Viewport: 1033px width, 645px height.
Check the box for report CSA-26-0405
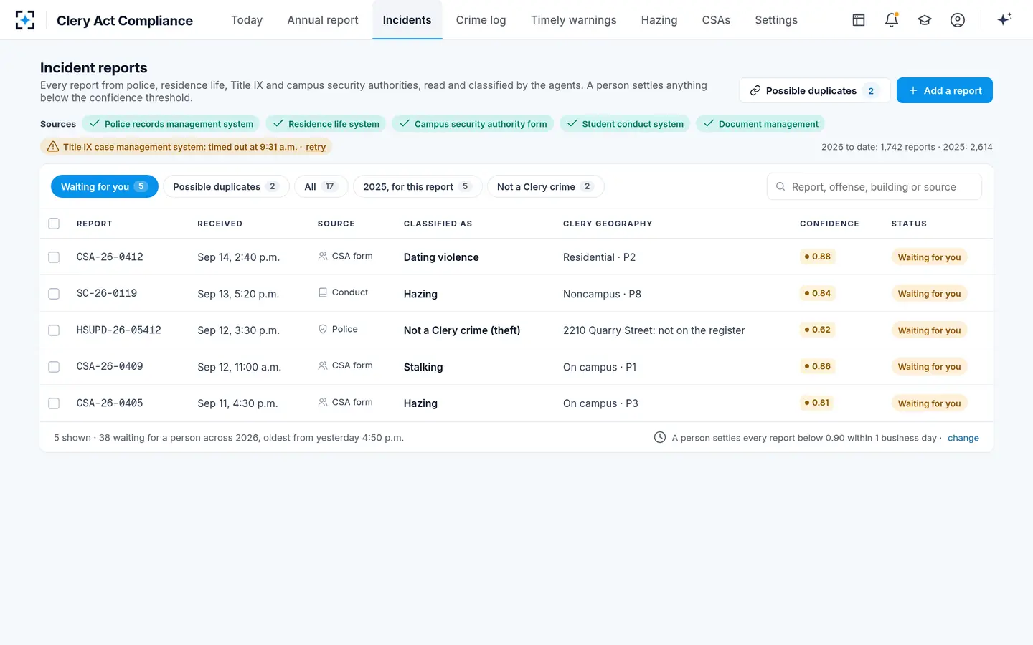tap(54, 403)
